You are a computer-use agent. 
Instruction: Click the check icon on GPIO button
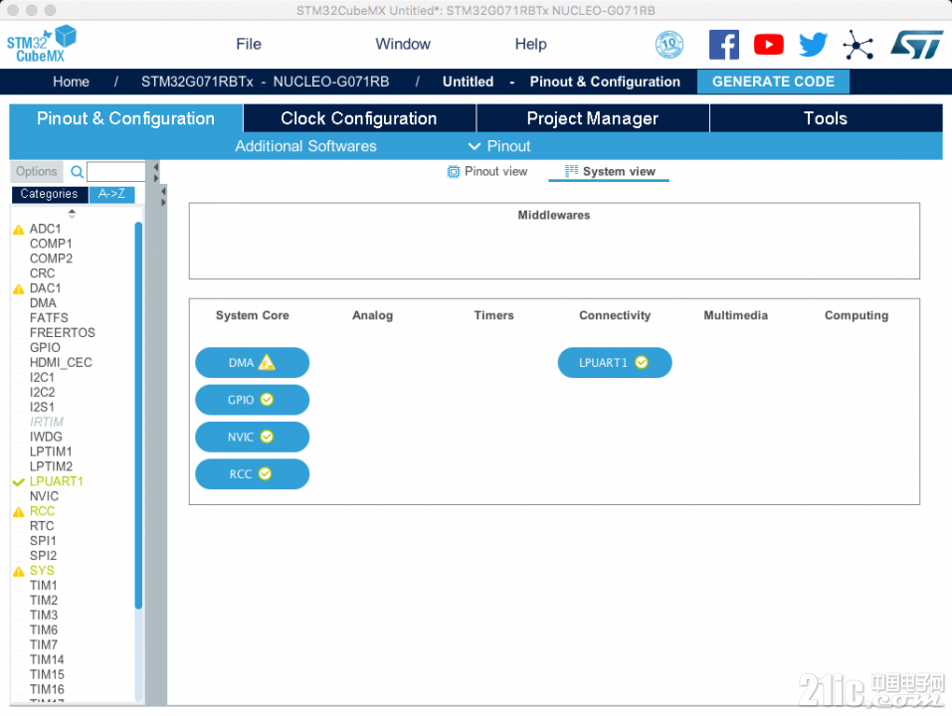coord(267,399)
